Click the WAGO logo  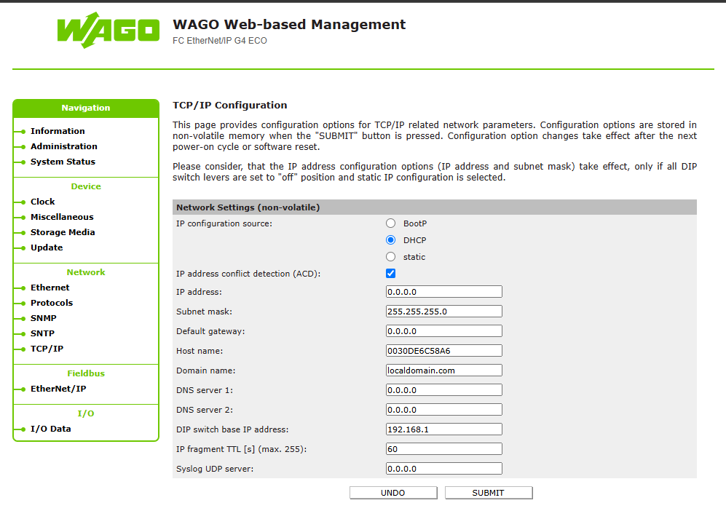point(108,31)
